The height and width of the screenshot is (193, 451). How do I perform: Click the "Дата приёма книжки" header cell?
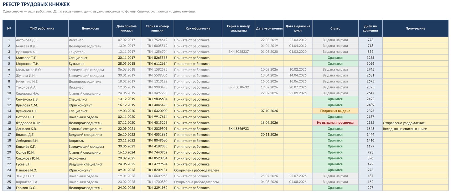[127, 28]
